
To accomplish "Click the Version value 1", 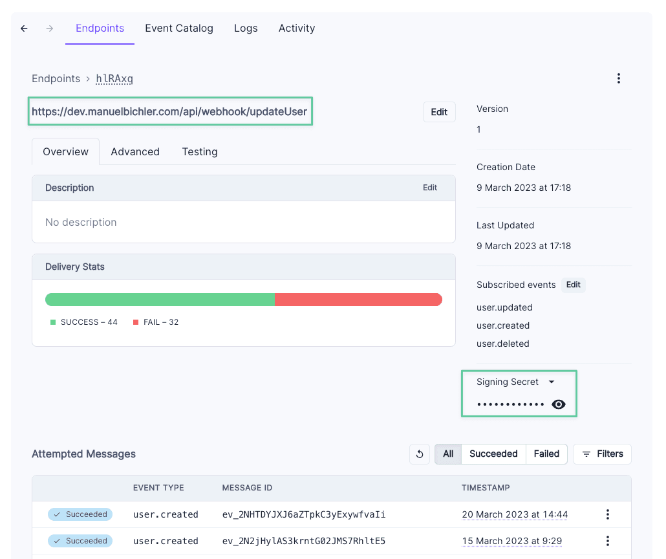I will 478,129.
